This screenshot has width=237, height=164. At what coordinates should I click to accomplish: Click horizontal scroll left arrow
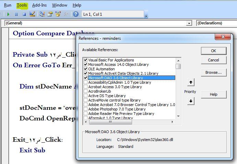86,122
